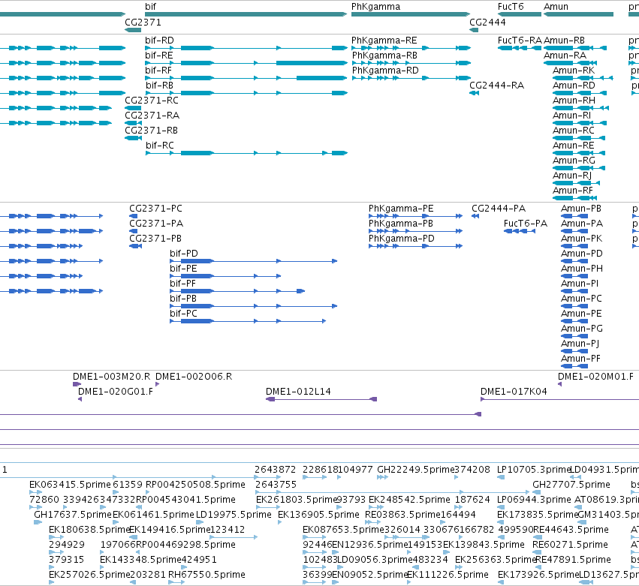Select transcript Amun-RB
The width and height of the screenshot is (639, 586).
coord(565,41)
